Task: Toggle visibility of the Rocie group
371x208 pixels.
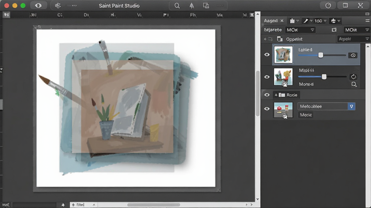Action: 267,95
